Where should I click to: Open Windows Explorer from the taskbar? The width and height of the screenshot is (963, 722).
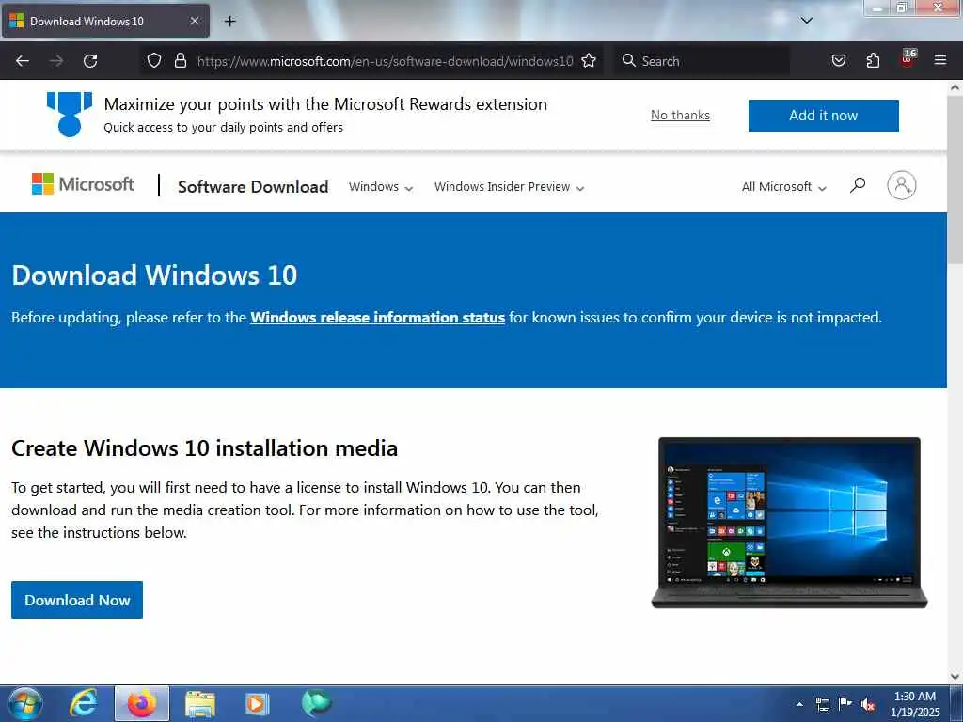pos(199,703)
